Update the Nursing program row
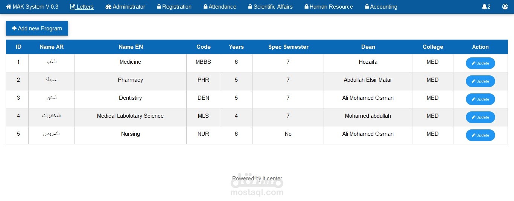The image size is (514, 201). (480, 135)
